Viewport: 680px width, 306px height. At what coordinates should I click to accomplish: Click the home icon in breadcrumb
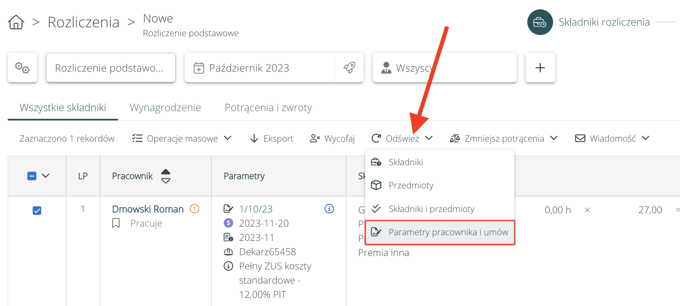[x=16, y=22]
